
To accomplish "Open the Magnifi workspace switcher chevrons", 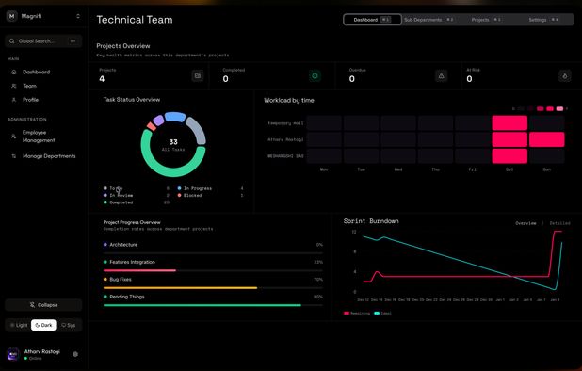I will pyautogui.click(x=78, y=16).
